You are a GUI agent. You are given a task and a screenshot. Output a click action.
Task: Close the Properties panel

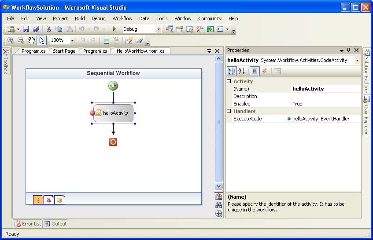[356, 50]
